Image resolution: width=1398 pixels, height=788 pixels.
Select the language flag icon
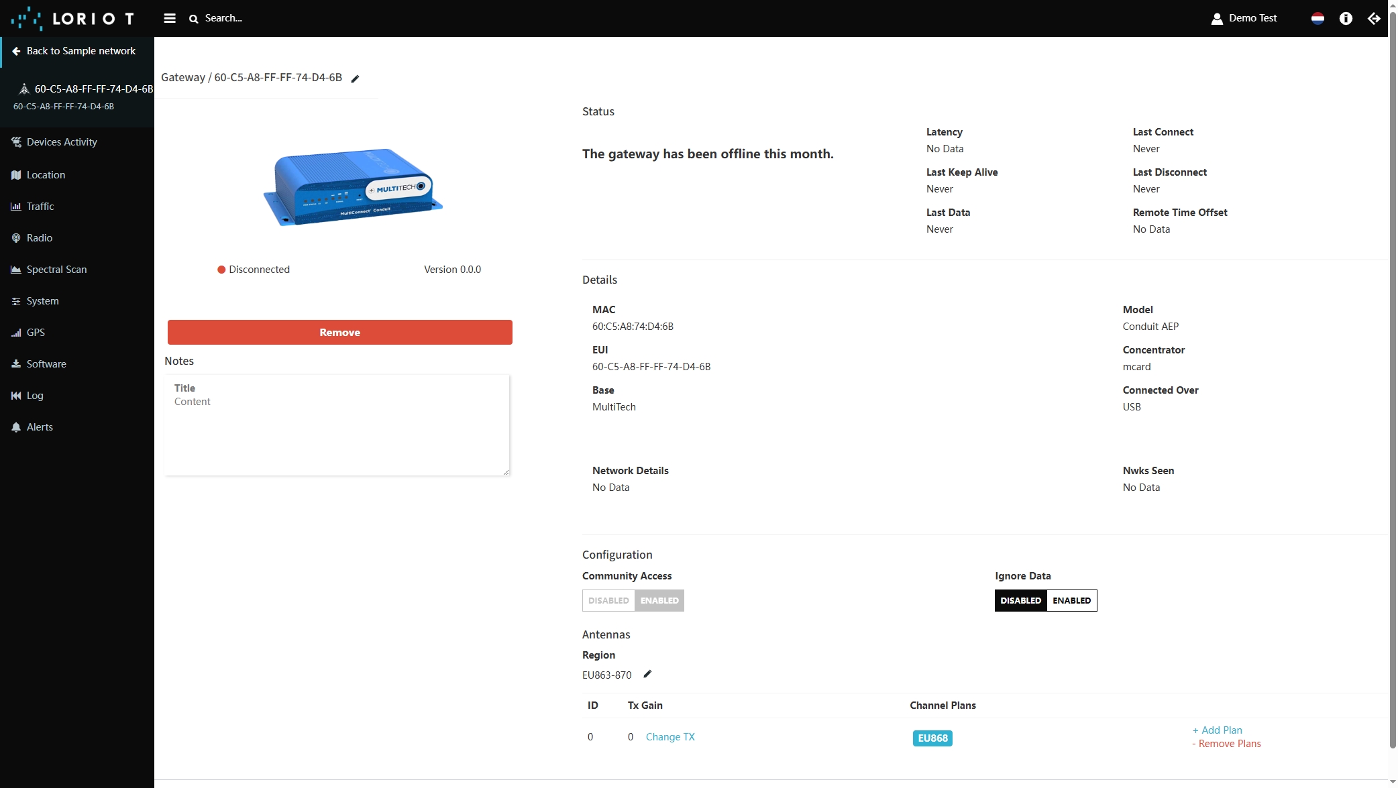[1318, 18]
